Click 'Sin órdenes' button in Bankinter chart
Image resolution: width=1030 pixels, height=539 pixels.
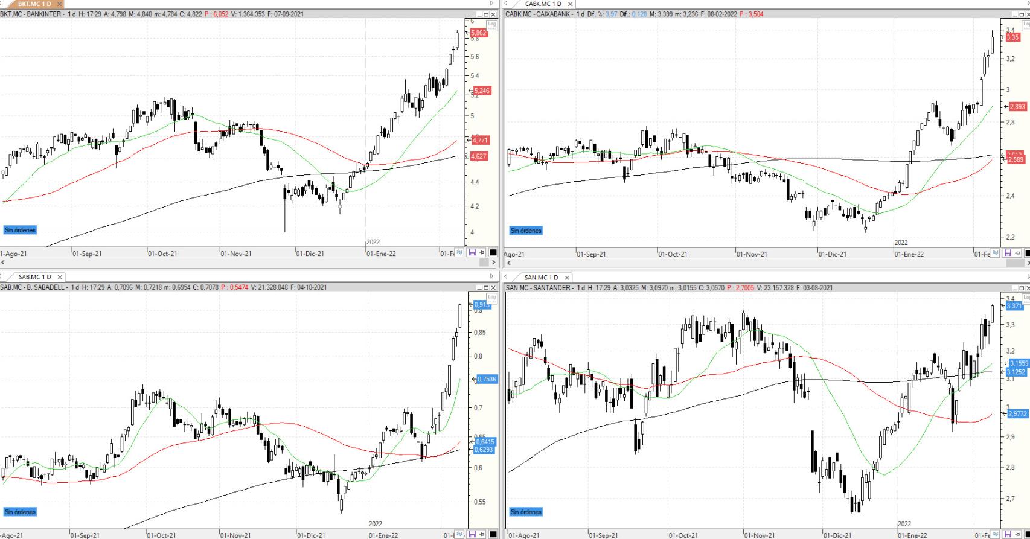point(20,230)
